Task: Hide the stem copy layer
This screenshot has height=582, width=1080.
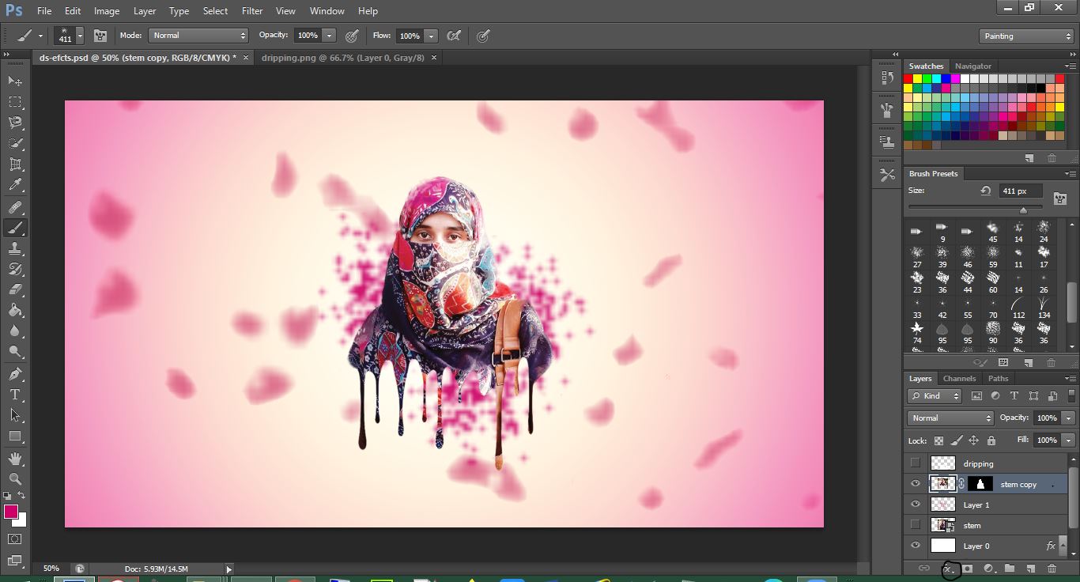Action: pos(916,484)
